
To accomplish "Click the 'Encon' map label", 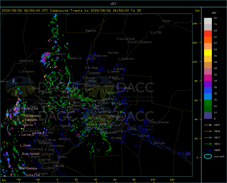I will [x=166, y=21].
